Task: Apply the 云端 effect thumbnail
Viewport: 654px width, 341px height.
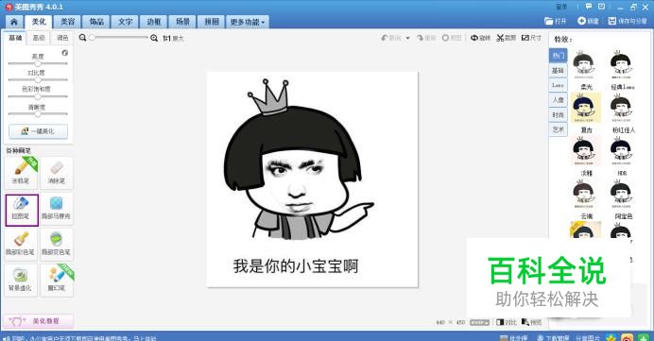Action: (585, 195)
